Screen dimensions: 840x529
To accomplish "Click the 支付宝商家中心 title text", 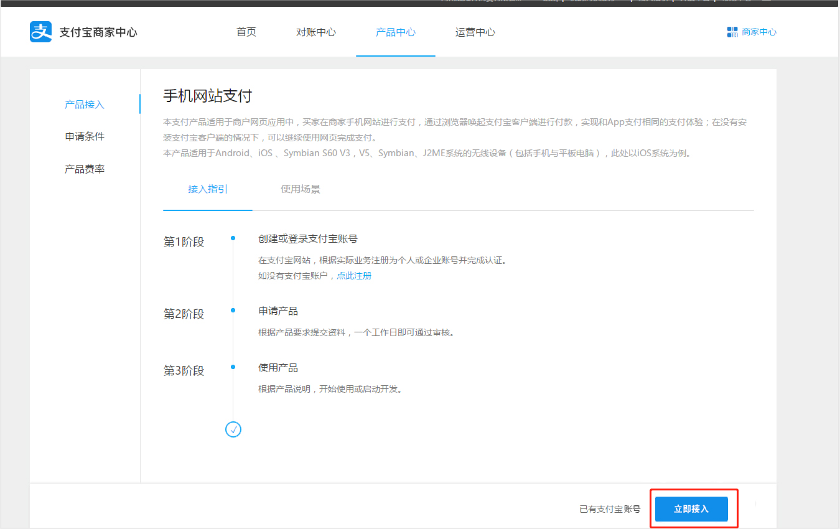I will coord(98,32).
